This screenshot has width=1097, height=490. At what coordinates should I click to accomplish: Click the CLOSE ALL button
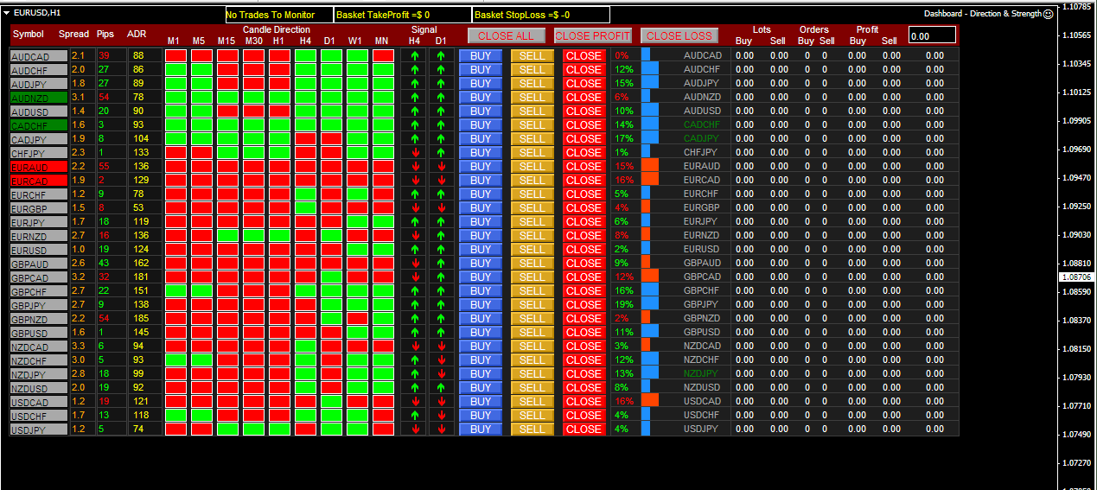[x=507, y=35]
